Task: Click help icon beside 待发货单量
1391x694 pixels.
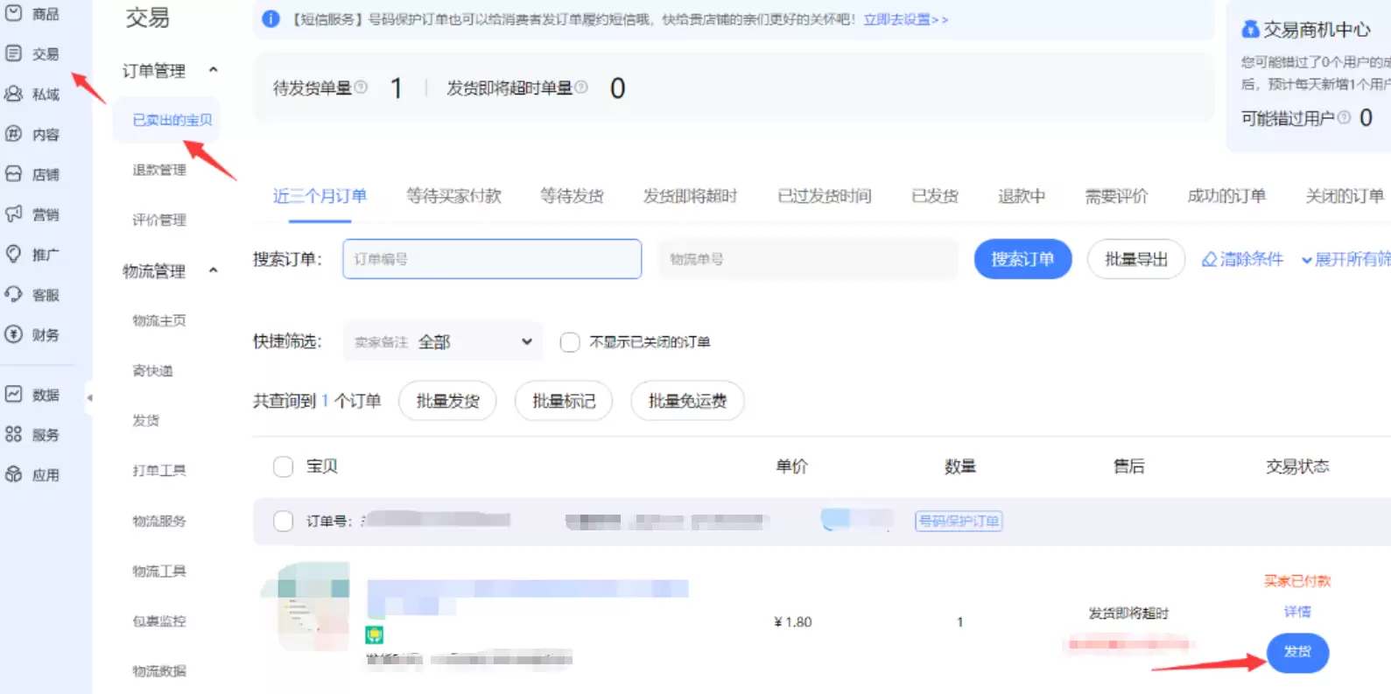Action: click(x=361, y=88)
